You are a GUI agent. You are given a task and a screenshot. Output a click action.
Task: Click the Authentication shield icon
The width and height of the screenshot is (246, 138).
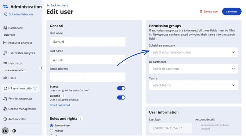(5, 119)
